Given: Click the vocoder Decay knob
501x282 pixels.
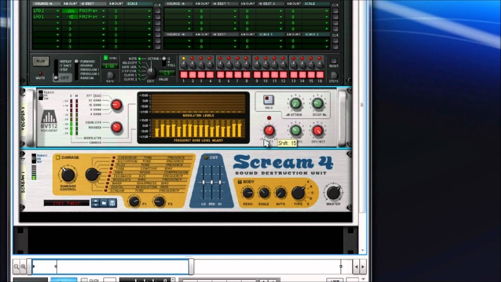Looking at the screenshot, I should coord(317,103).
